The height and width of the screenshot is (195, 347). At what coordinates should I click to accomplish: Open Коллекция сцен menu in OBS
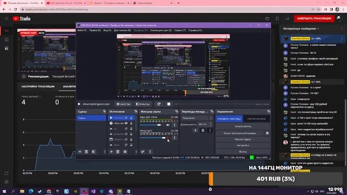click(x=161, y=30)
